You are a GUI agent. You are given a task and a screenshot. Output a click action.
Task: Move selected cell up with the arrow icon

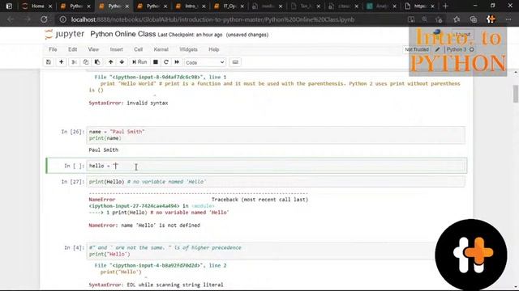[110, 62]
